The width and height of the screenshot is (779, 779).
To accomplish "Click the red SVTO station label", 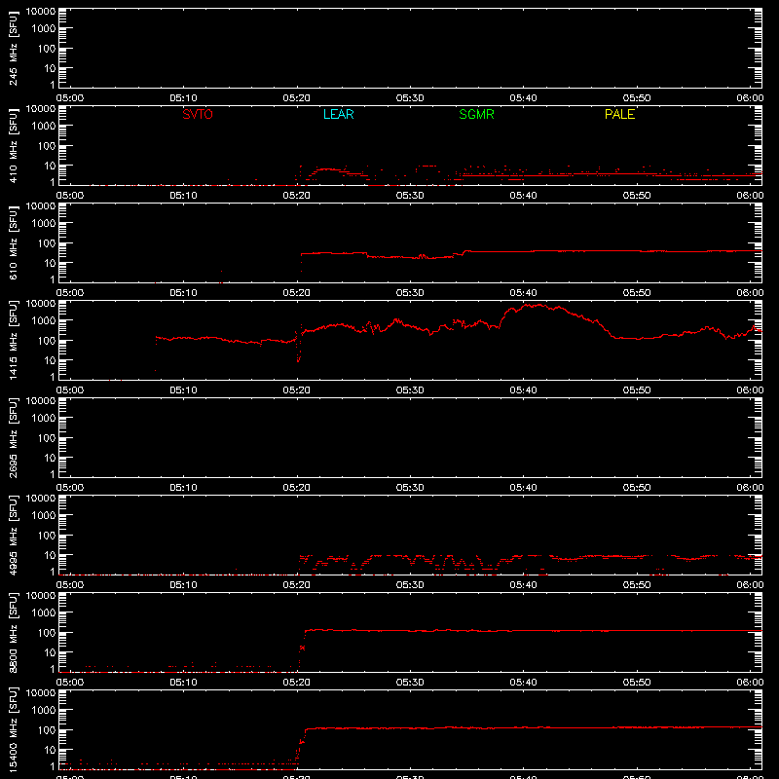I will pyautogui.click(x=198, y=114).
